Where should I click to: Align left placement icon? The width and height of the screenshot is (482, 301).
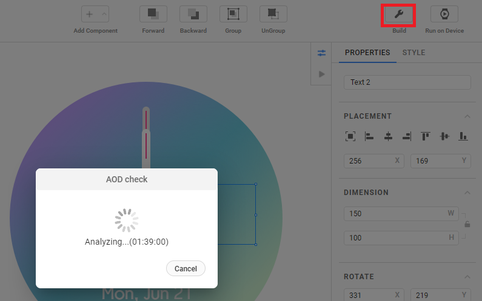[x=369, y=136]
